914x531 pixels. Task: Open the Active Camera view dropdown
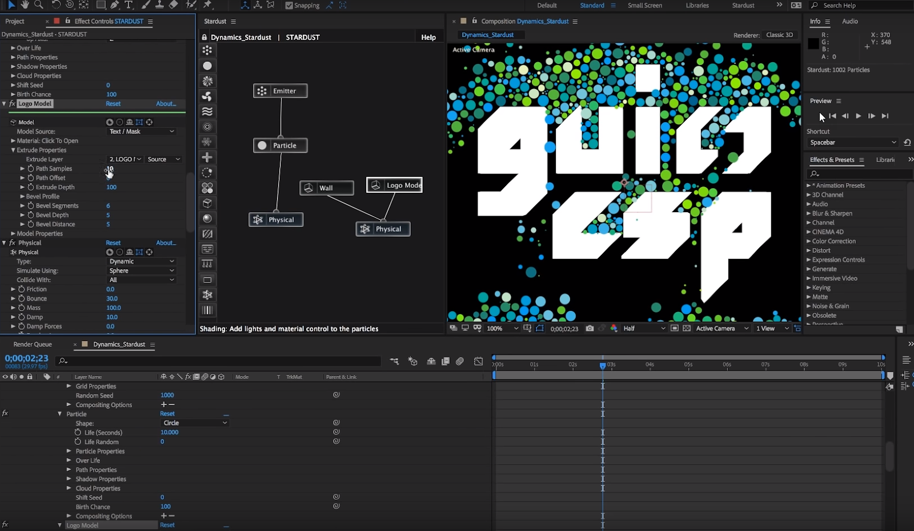click(722, 328)
